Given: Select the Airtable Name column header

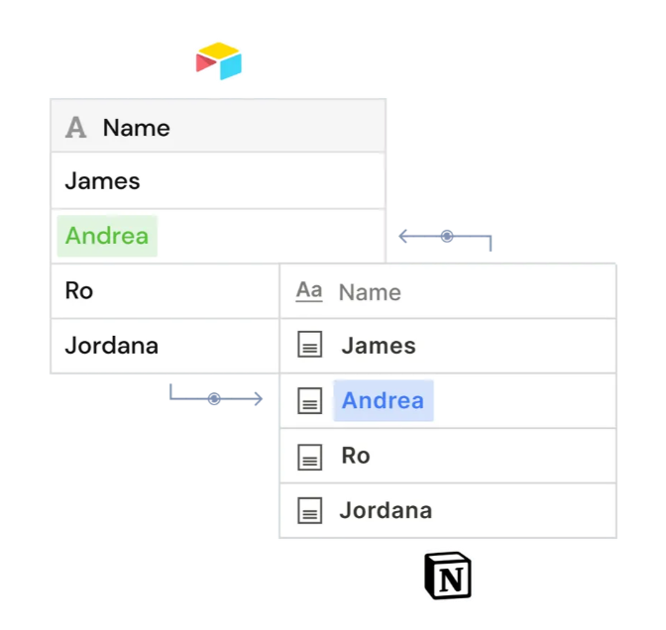Looking at the screenshot, I should pyautogui.click(x=218, y=126).
